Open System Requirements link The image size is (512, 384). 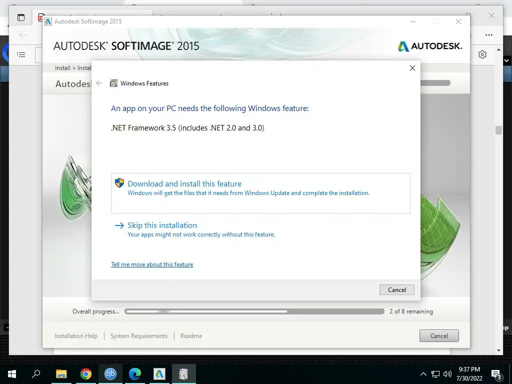click(139, 335)
